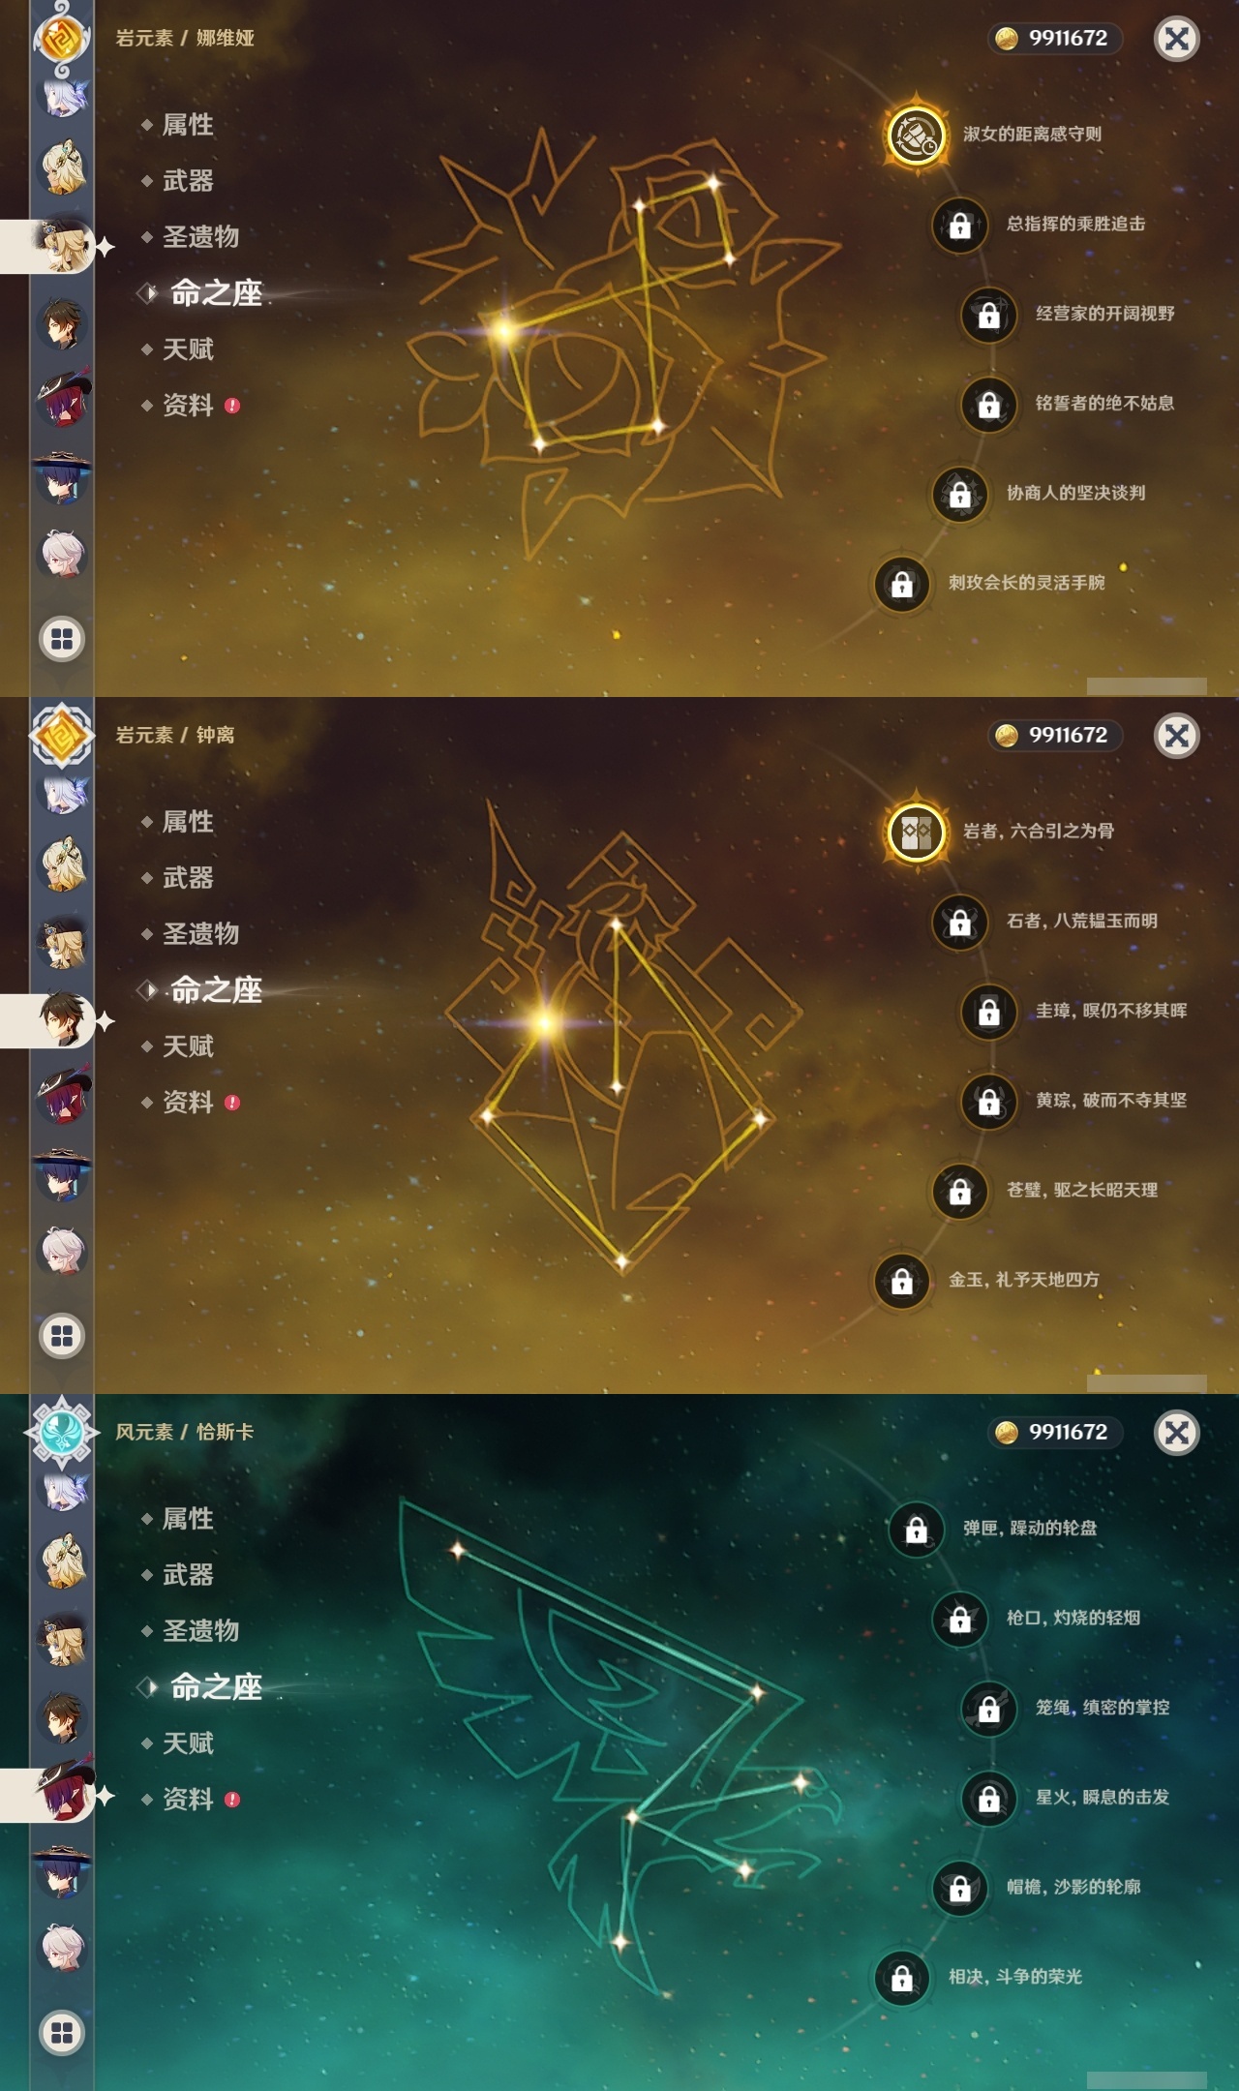Select the lock icon beside 星火,瞬息的击发

tap(989, 1798)
